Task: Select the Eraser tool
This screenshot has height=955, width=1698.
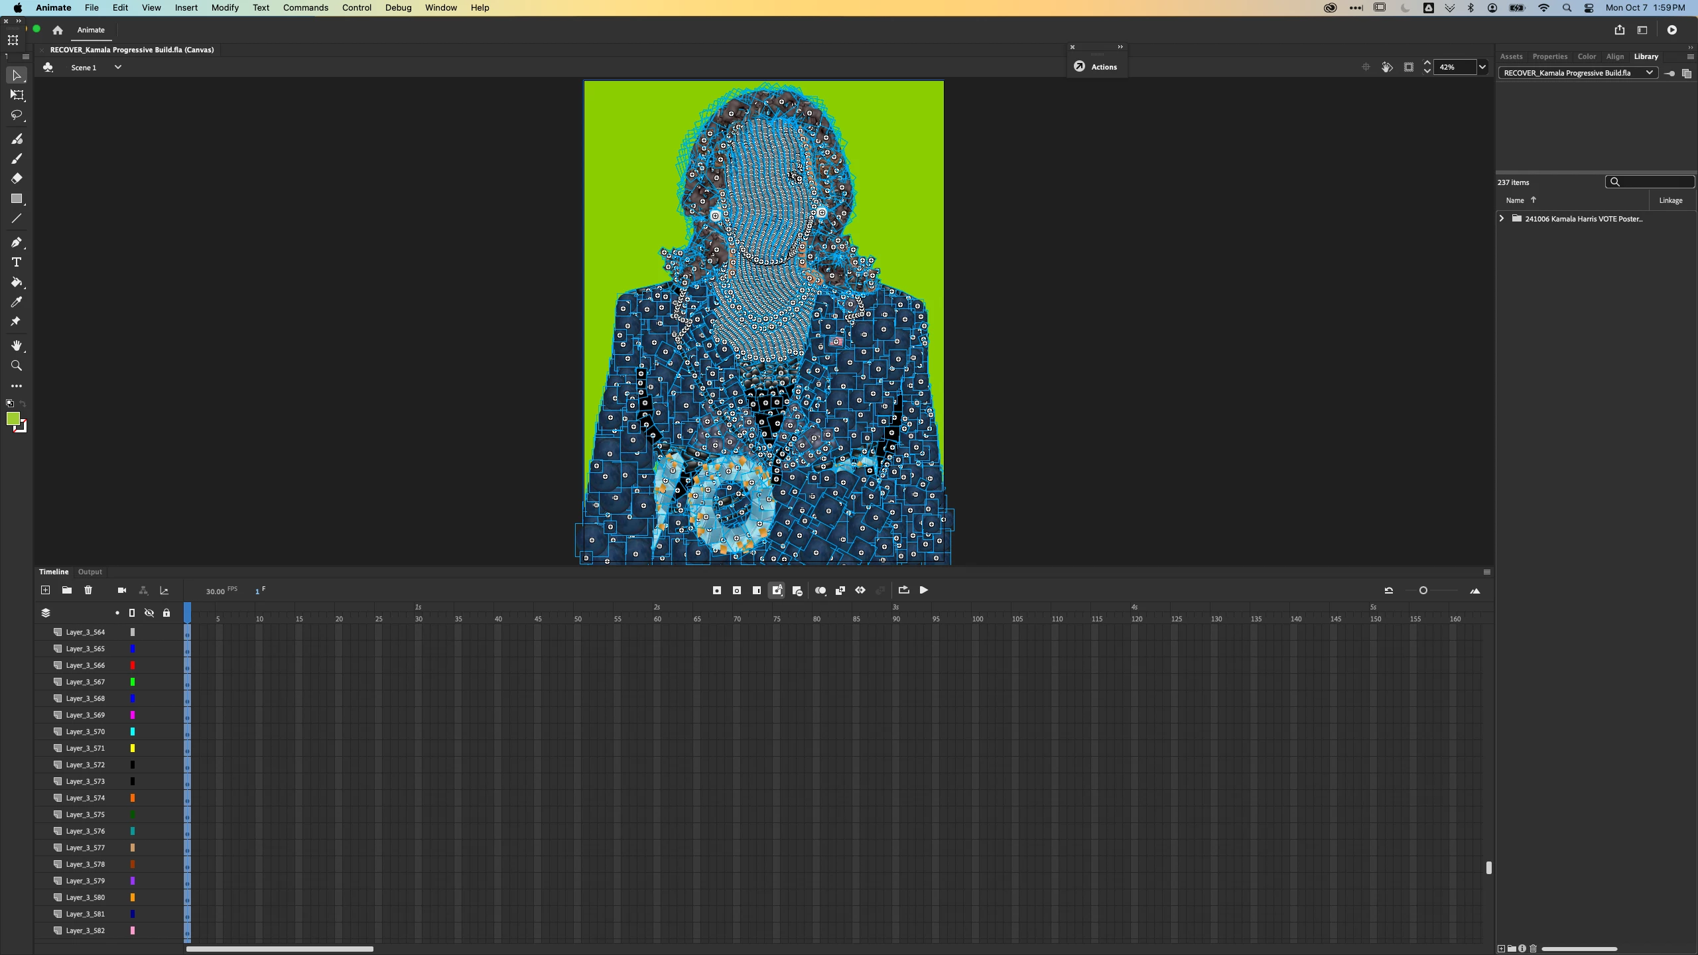Action: (x=17, y=178)
